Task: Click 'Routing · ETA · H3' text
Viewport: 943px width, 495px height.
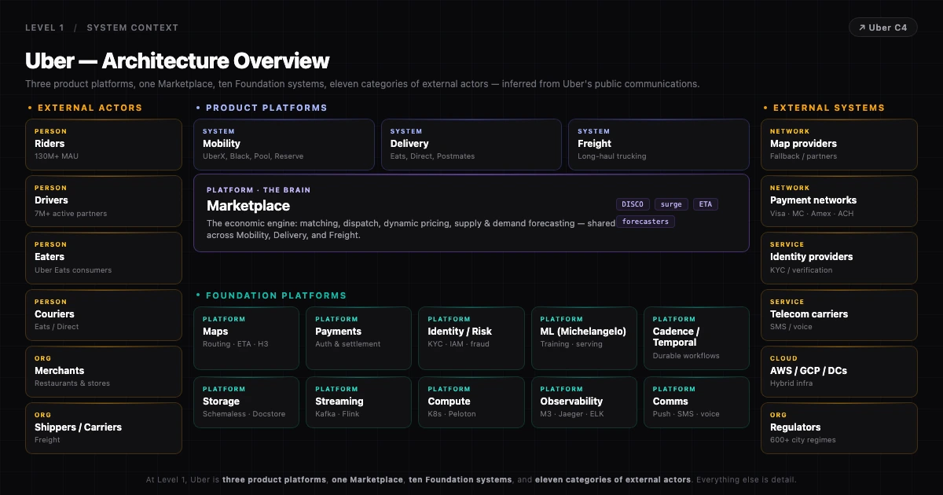Action: (235, 344)
